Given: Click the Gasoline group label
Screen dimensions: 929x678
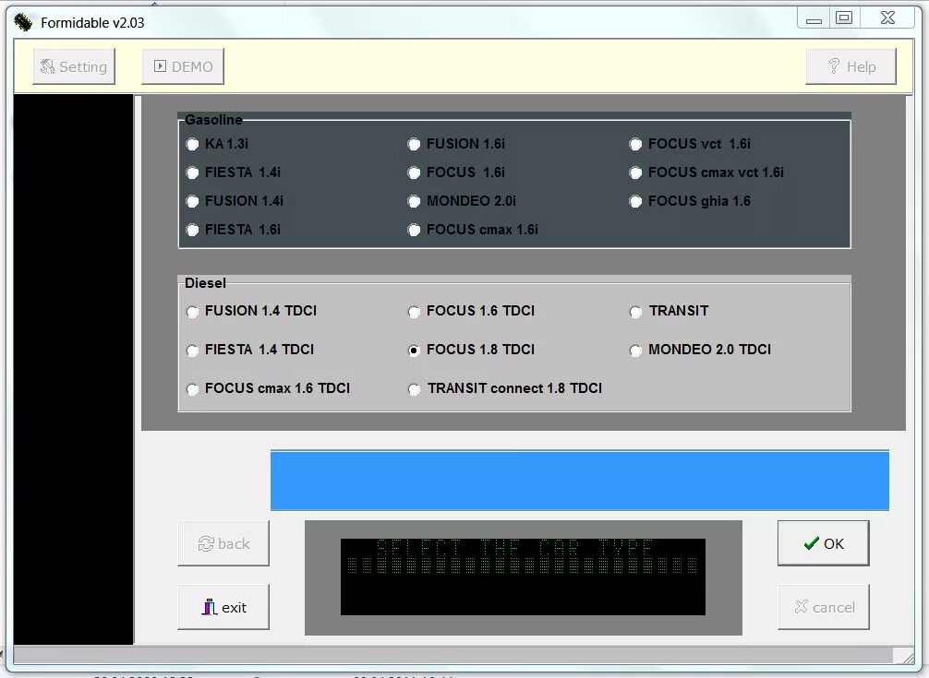Looking at the screenshot, I should tap(213, 120).
